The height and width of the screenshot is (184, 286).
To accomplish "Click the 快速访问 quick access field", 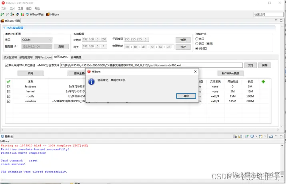I will click(268, 14).
